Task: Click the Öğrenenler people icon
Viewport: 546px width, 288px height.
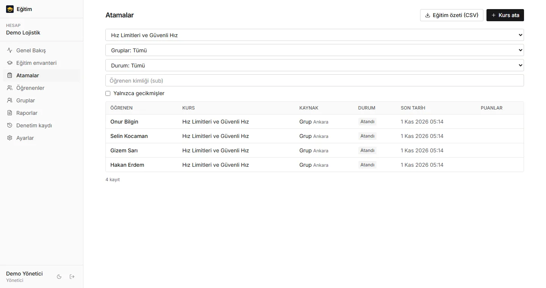Action: coord(10,88)
